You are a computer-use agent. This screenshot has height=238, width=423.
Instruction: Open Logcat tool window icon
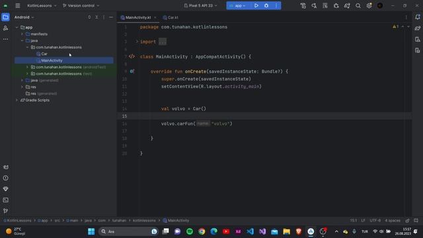tap(6, 167)
